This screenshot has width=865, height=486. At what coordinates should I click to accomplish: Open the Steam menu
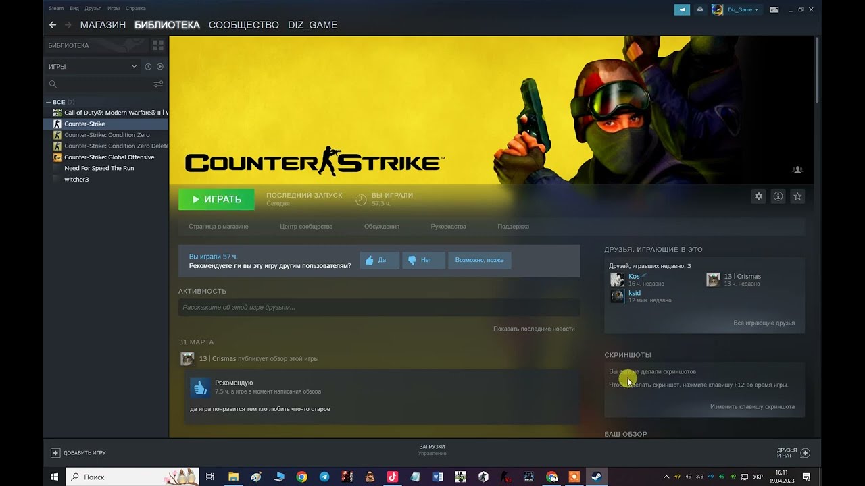coord(56,9)
